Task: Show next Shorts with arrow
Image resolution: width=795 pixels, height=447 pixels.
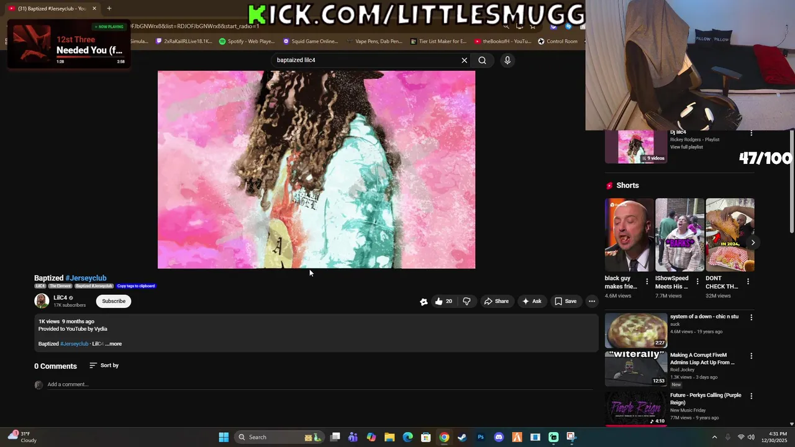Action: click(x=753, y=243)
